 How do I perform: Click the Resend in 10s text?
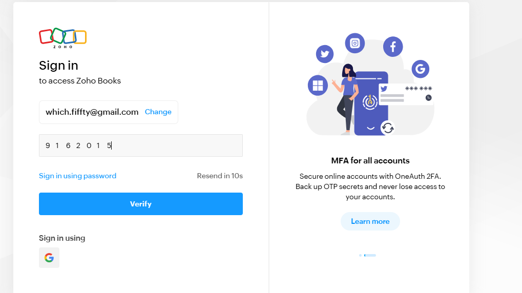(x=220, y=176)
